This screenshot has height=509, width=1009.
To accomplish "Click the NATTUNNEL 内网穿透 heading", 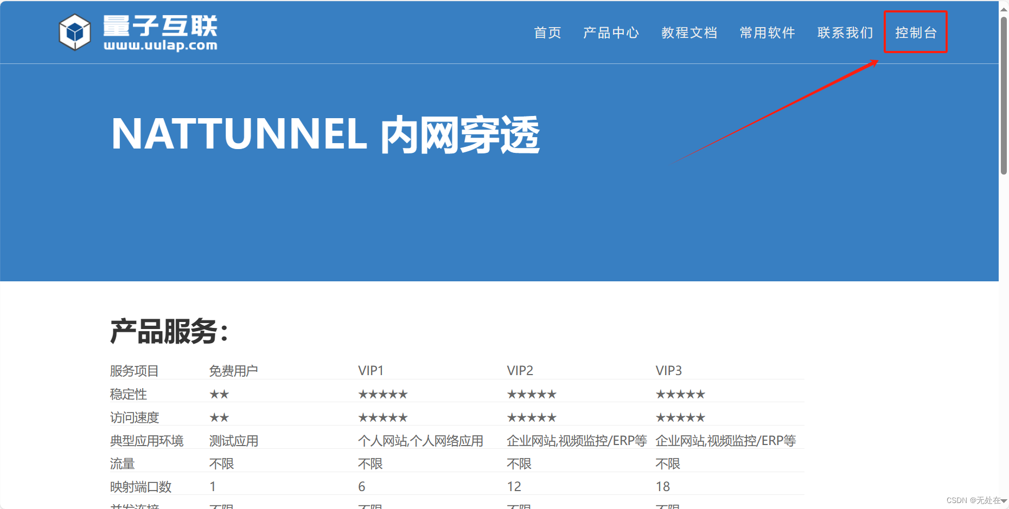I will point(325,134).
